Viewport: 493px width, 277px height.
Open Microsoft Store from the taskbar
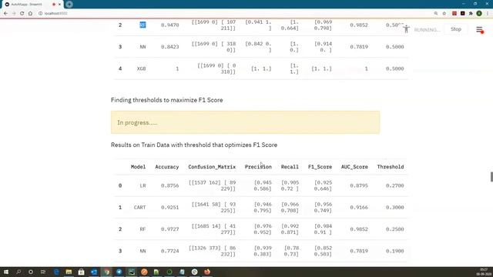tap(81, 272)
